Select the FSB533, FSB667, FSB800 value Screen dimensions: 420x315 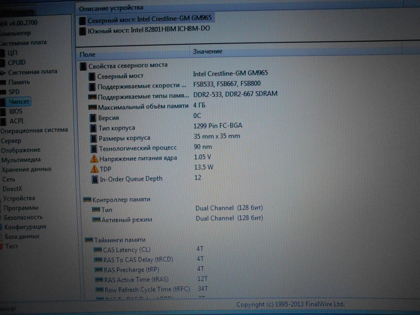[227, 84]
